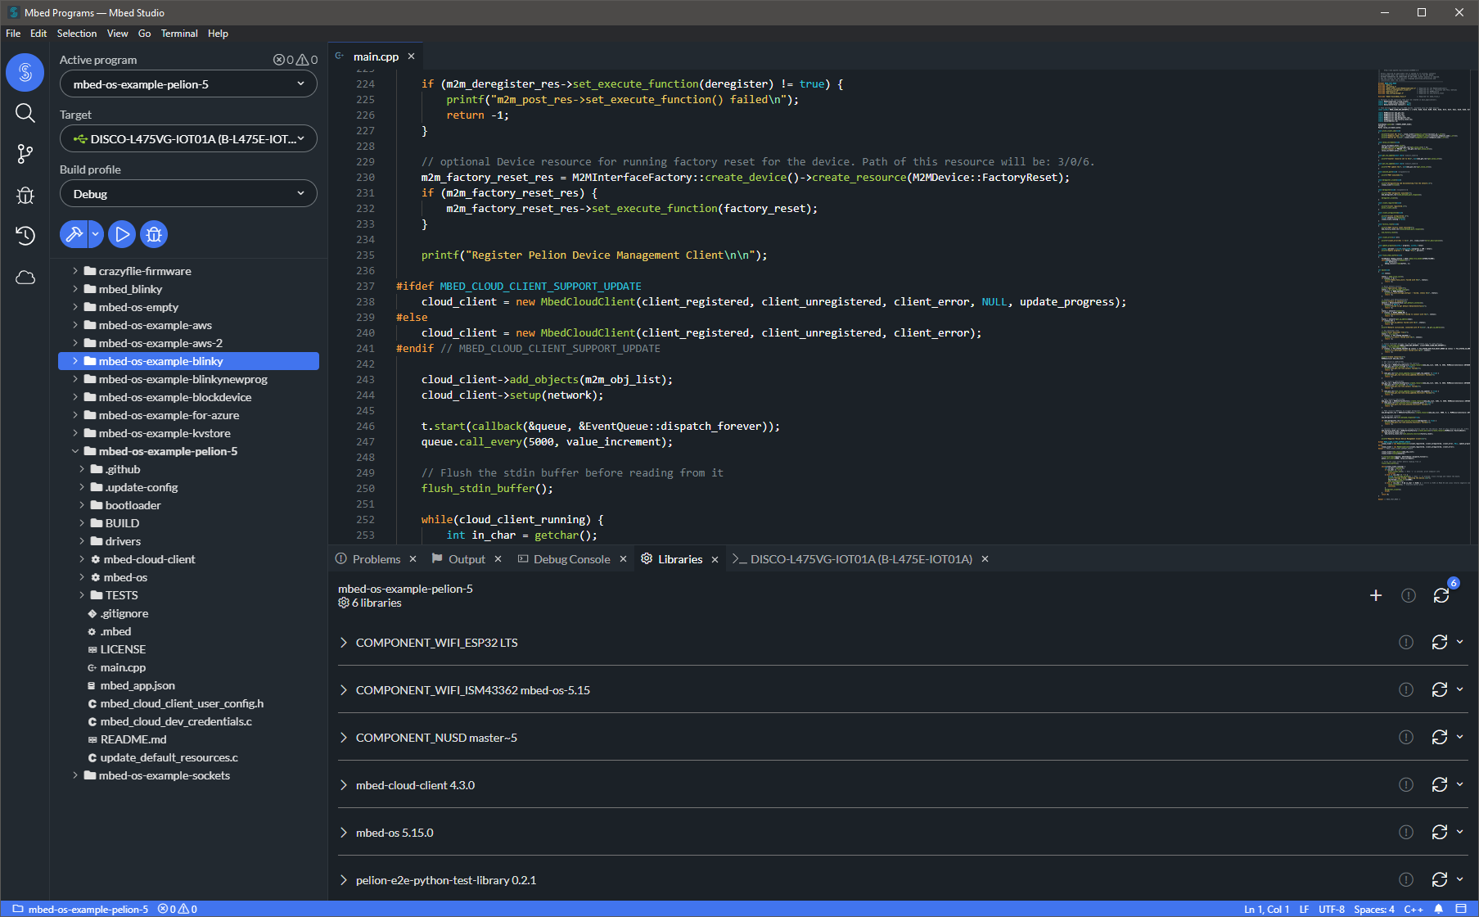Toggle bottom panel layout icon in status bar
The image size is (1479, 917).
(1461, 909)
